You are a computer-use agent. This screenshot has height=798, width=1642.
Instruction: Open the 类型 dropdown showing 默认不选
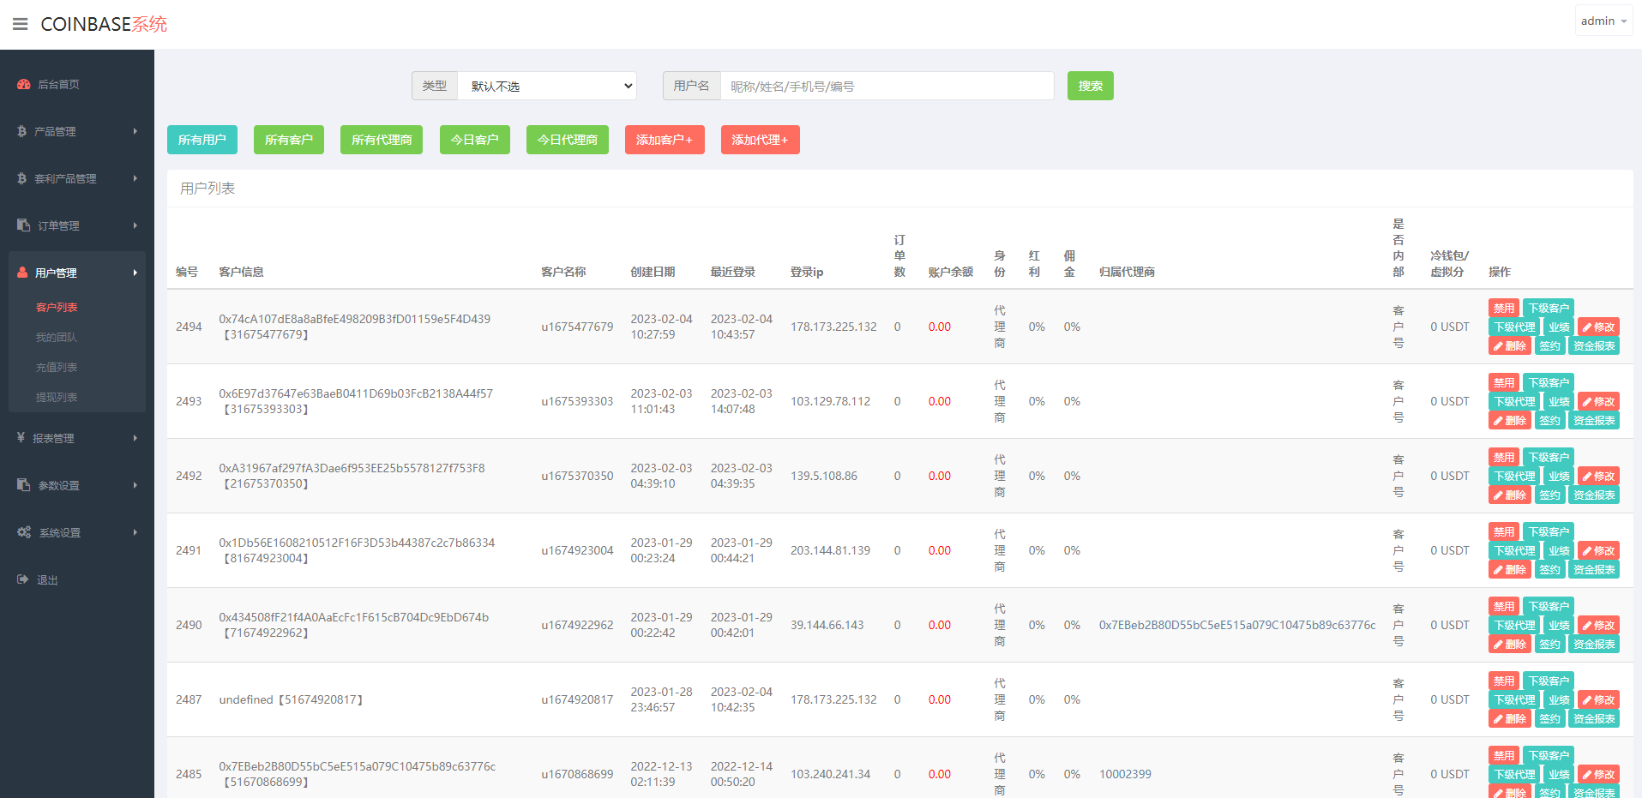(x=547, y=86)
